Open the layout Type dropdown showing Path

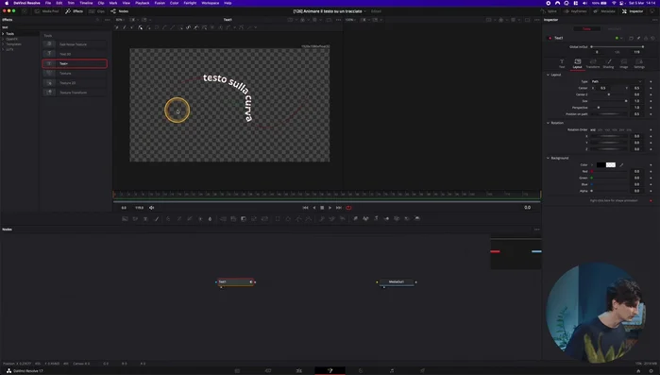point(617,81)
